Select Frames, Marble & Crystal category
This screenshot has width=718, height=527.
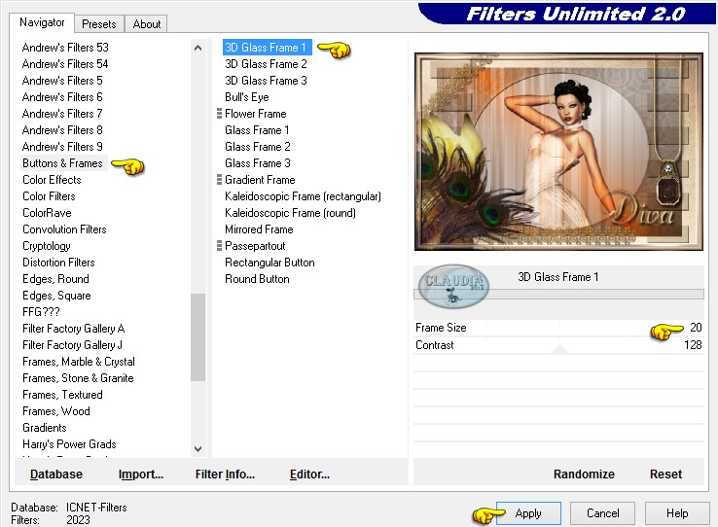coord(79,362)
